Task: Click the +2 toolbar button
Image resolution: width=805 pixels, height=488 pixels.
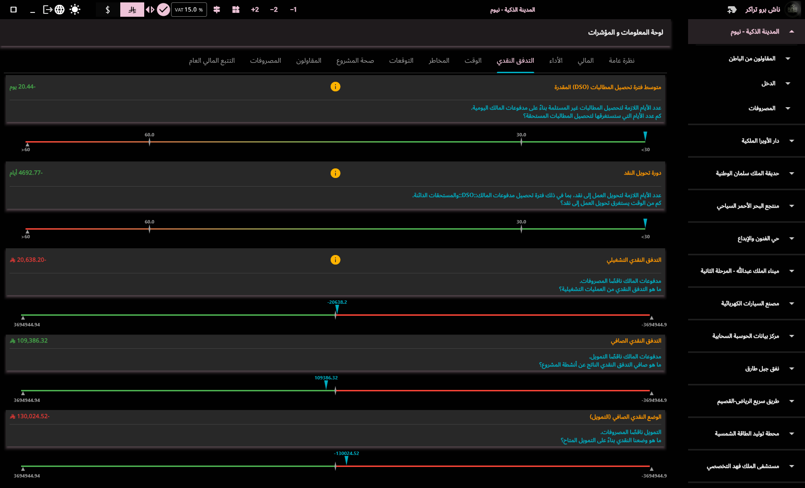Action: coord(255,10)
